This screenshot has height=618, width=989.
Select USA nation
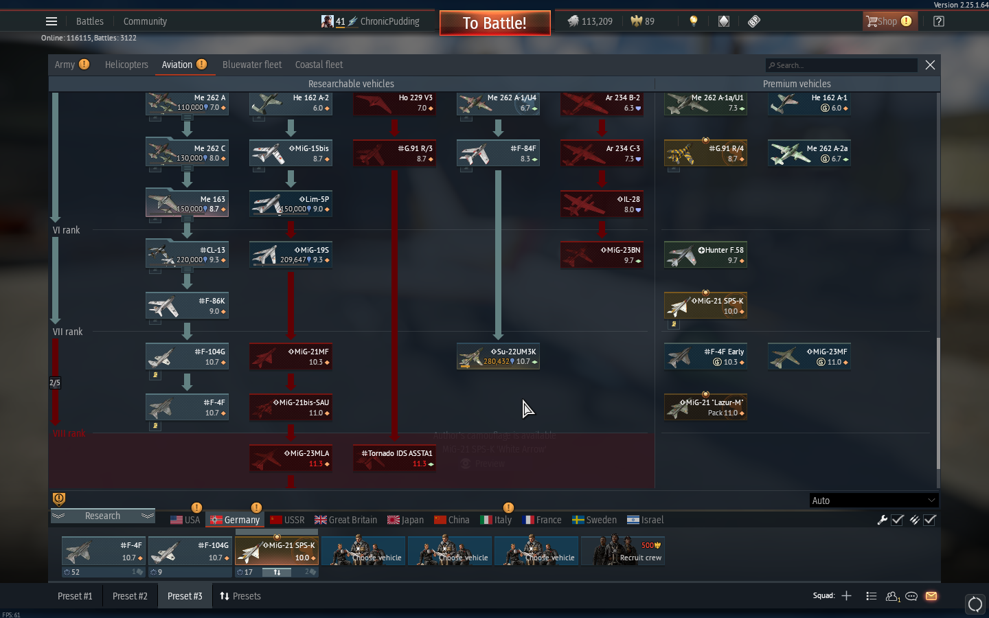[x=185, y=520]
